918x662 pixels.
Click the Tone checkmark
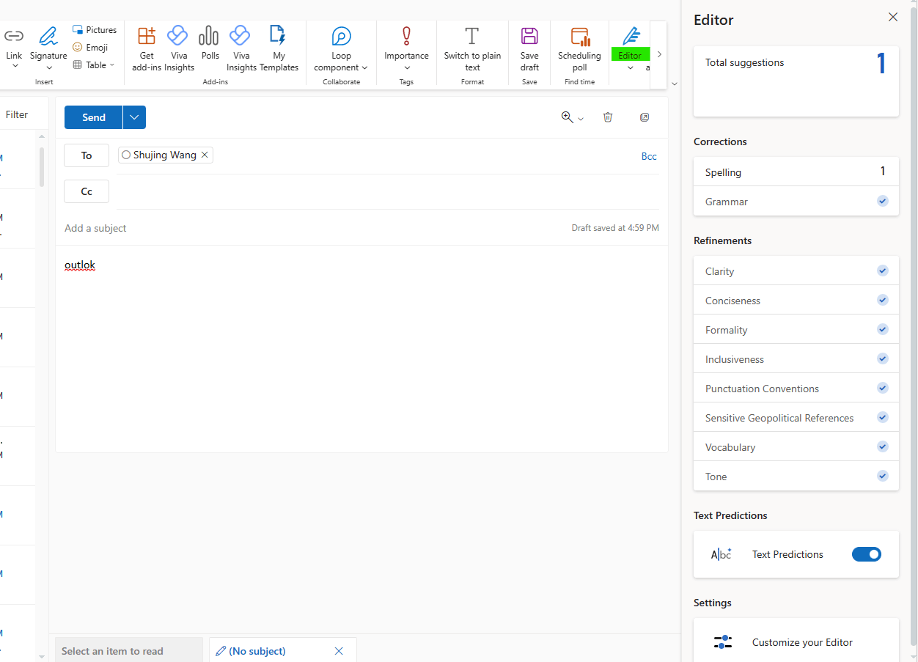click(x=883, y=476)
